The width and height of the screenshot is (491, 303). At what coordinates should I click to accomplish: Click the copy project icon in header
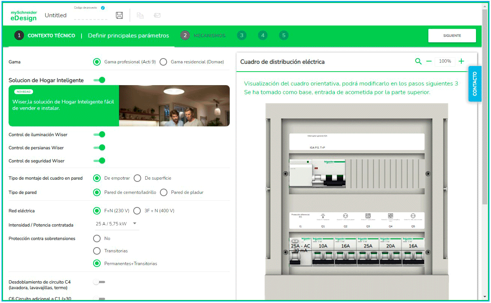140,15
